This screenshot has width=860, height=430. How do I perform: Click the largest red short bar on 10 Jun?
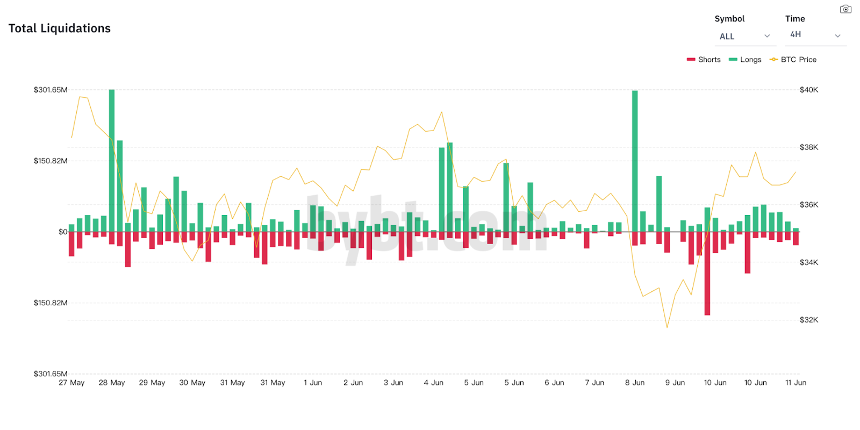point(707,274)
